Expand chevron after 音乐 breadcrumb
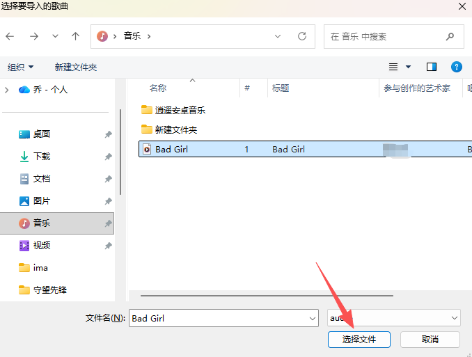The height and width of the screenshot is (357, 472). tap(149, 37)
